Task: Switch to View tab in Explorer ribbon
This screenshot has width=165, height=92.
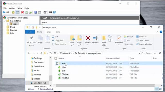Action: point(58,32)
